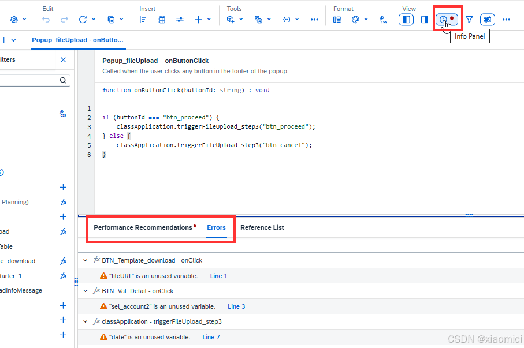Screen dimensions: 524x348
Task: Click the theme palette icon in Format
Action: click(355, 20)
